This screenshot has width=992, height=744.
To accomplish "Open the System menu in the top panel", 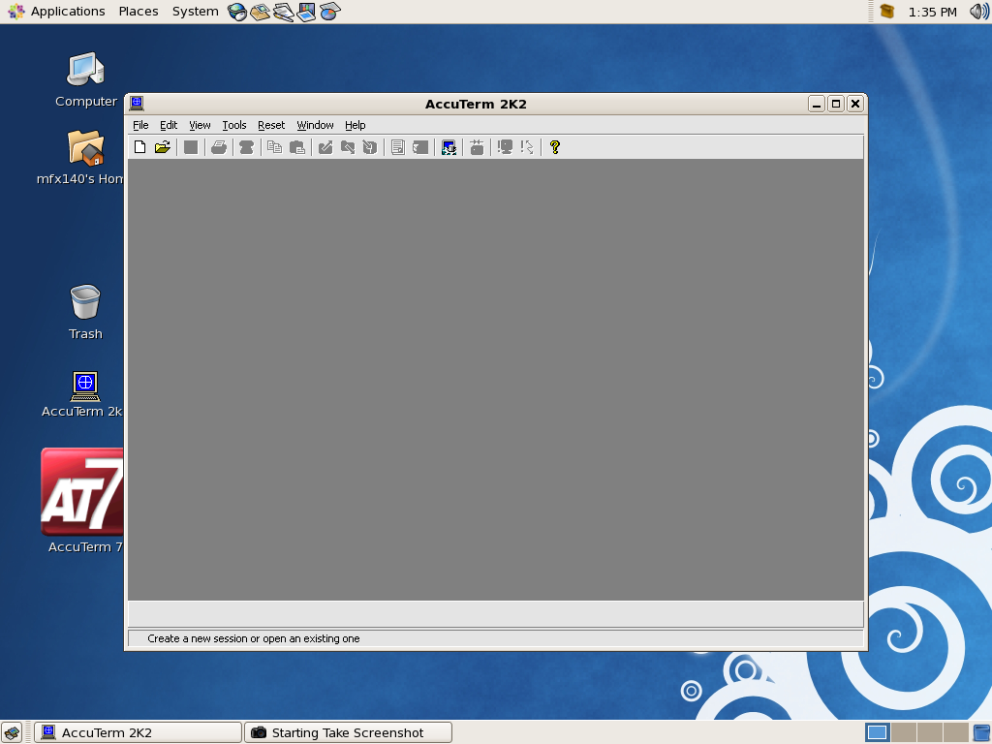I will [x=196, y=12].
